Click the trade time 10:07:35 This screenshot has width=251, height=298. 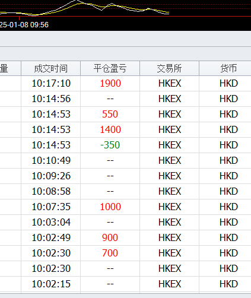[x=51, y=207]
